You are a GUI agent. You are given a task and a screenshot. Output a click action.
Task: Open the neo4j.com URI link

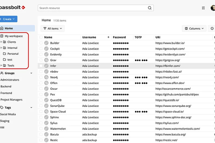[167, 77]
